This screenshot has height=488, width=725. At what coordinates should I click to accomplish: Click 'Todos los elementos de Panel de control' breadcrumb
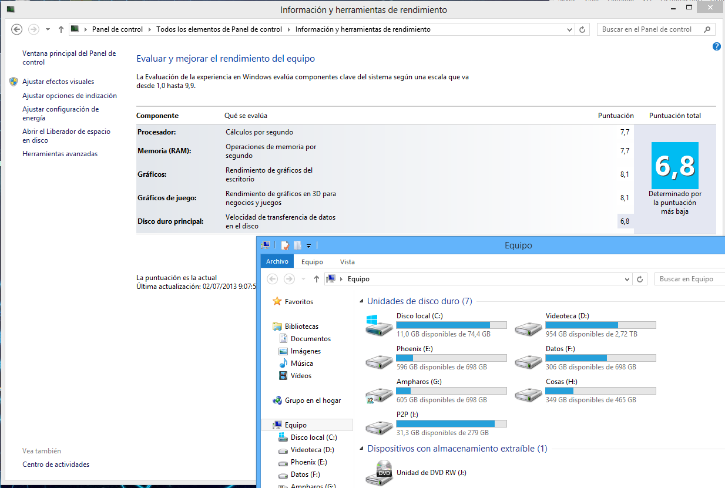pyautogui.click(x=219, y=29)
